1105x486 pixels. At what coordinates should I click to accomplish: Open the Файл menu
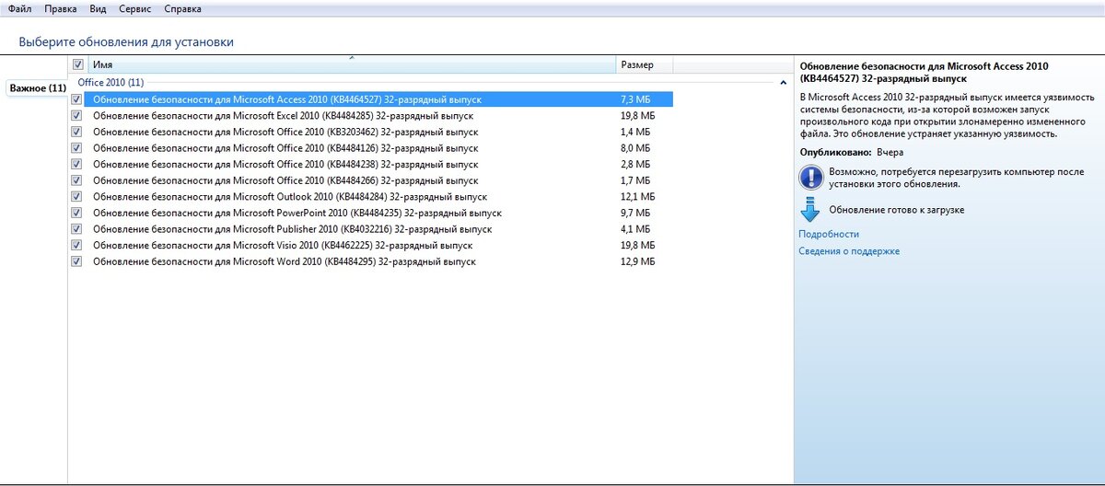(x=18, y=8)
